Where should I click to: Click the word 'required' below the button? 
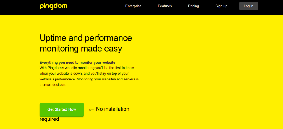[x=49, y=119]
